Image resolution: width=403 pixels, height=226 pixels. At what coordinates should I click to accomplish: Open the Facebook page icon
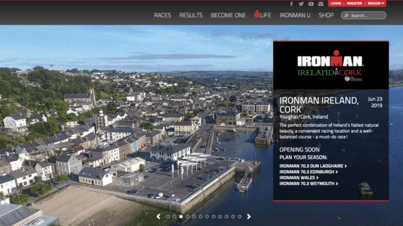pos(292,4)
